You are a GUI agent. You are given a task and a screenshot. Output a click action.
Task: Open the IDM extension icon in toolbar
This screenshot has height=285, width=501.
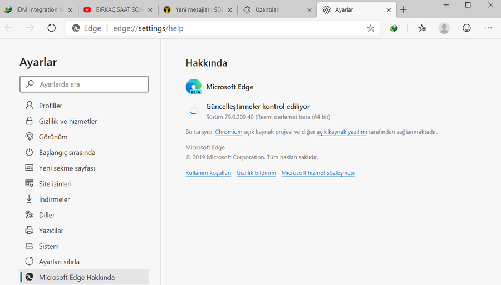(x=394, y=28)
